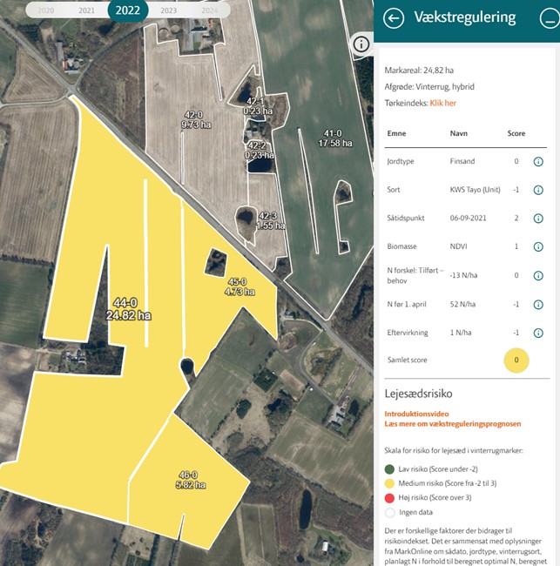Choose the 2024 year tab
The image size is (560, 566).
[209, 10]
